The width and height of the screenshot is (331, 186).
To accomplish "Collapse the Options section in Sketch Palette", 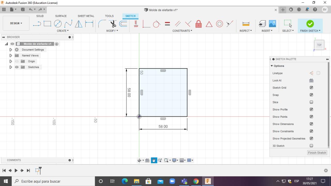I will point(272,66).
